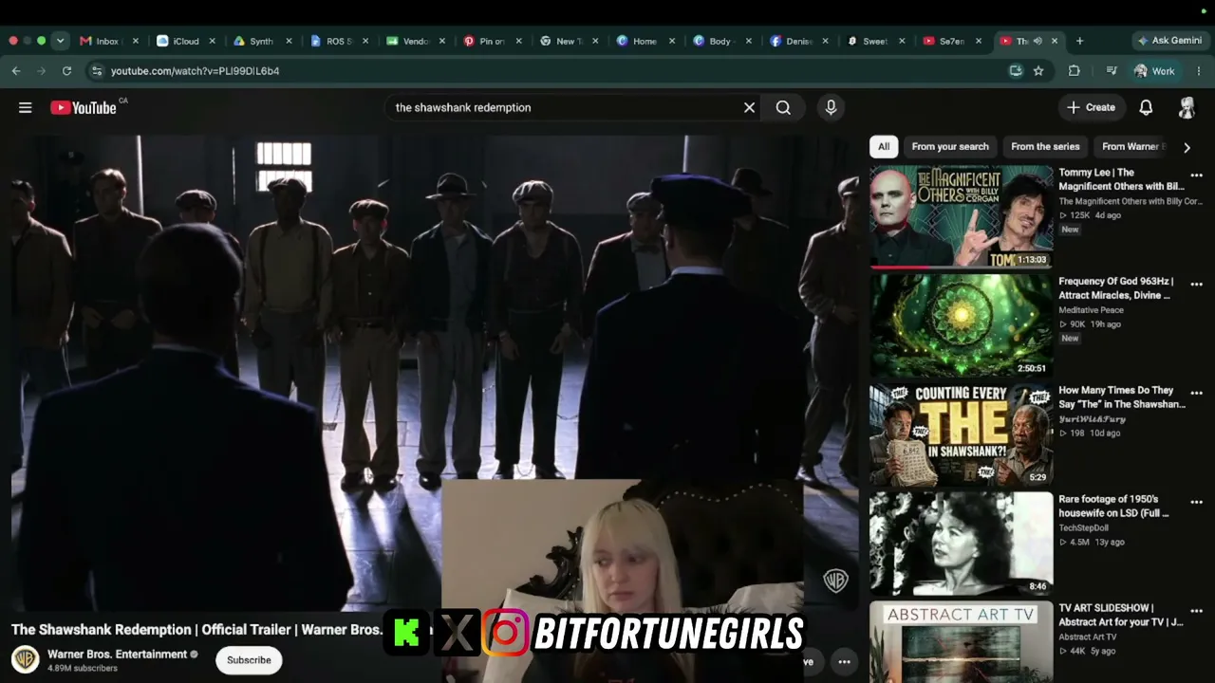The image size is (1215, 683).
Task: Select the All filter chip
Action: tap(884, 146)
